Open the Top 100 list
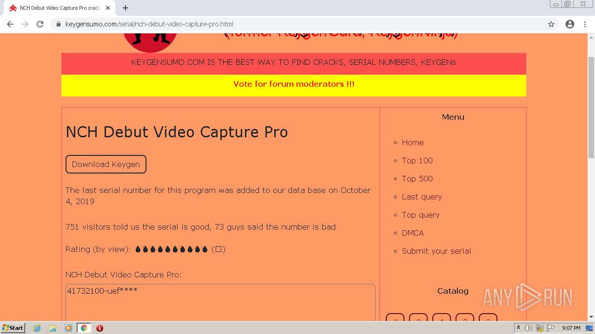The height and width of the screenshot is (334, 595). pyautogui.click(x=417, y=161)
